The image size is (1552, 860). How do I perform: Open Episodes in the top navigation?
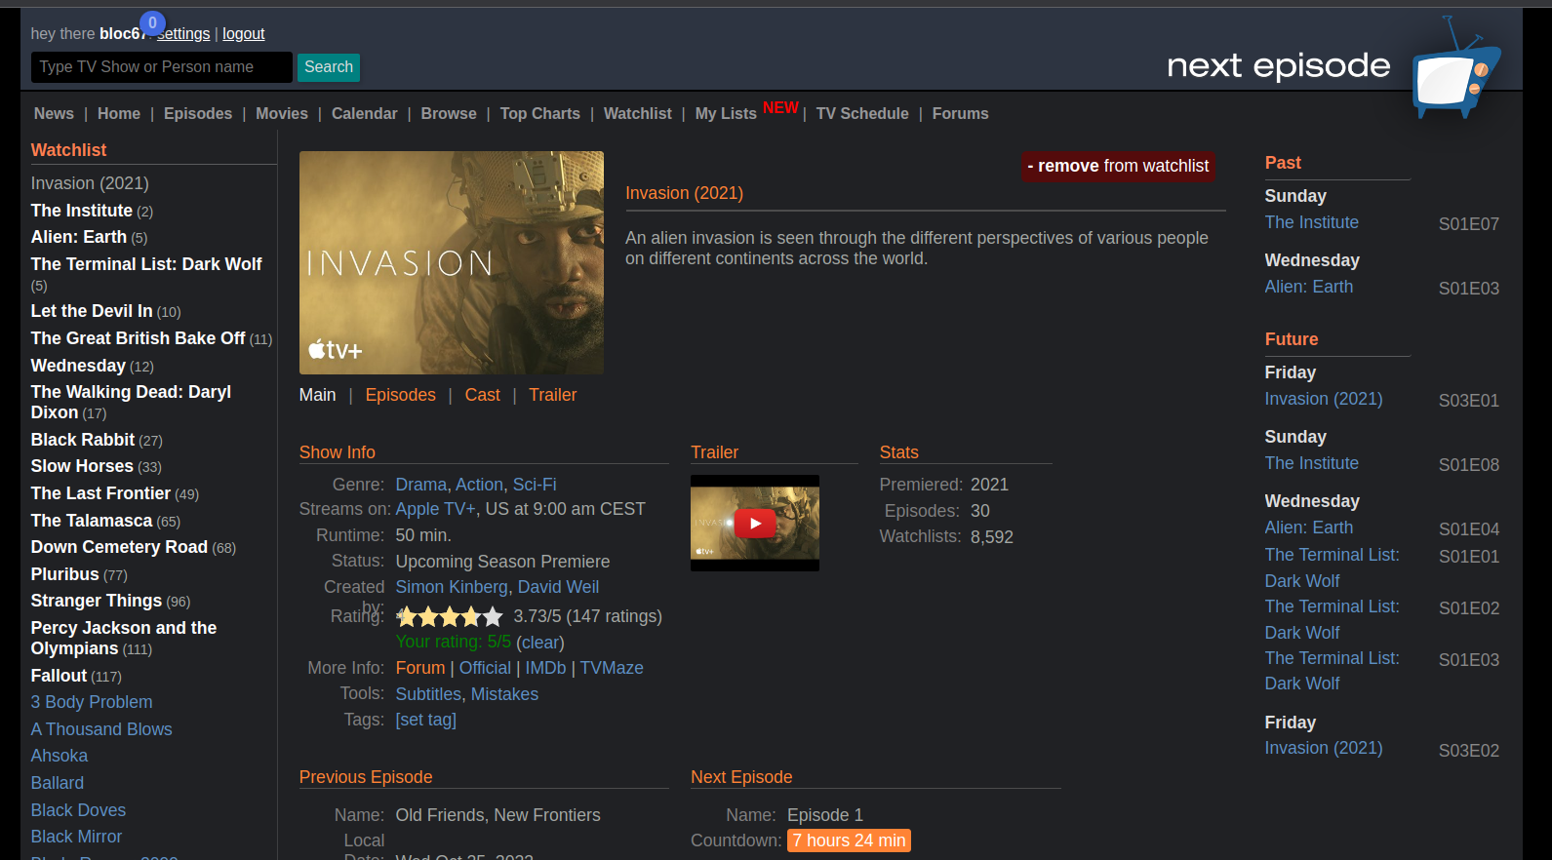tap(198, 114)
